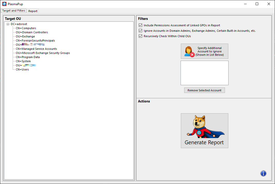This screenshot has width=275, height=184.
Task: Select CN=Users tree item
Action: click(22, 69)
